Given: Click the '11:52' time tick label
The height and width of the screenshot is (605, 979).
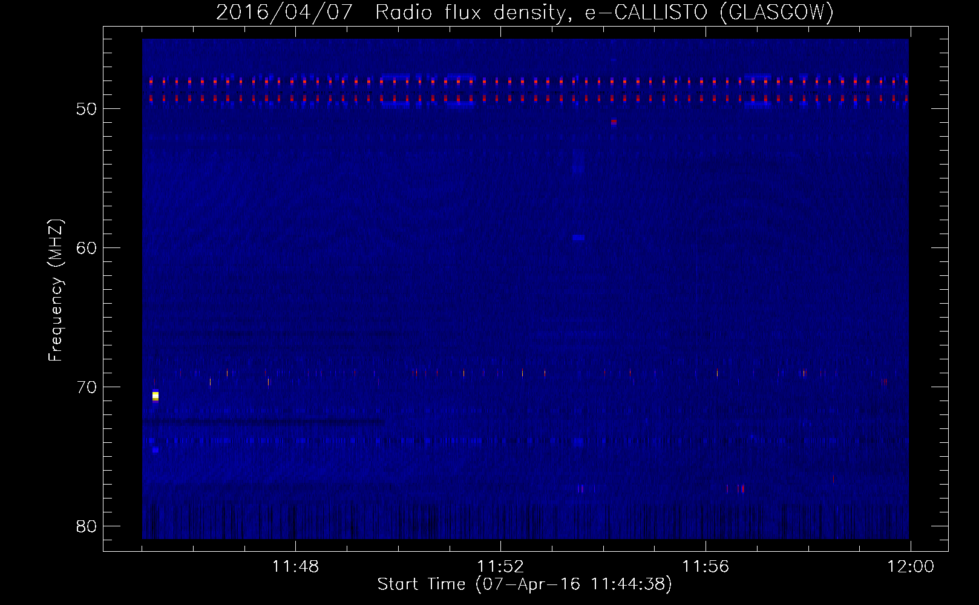Looking at the screenshot, I should pos(500,567).
